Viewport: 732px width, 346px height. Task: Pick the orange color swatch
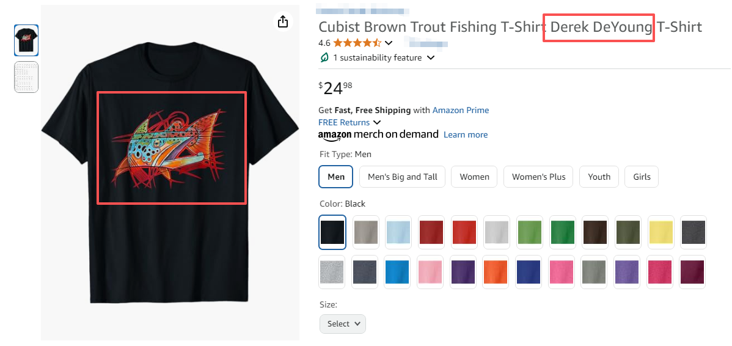point(496,272)
